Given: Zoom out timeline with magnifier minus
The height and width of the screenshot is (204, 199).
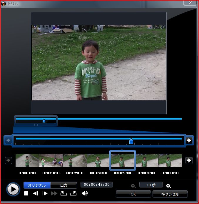Looking at the screenshot, I should [x=133, y=186].
